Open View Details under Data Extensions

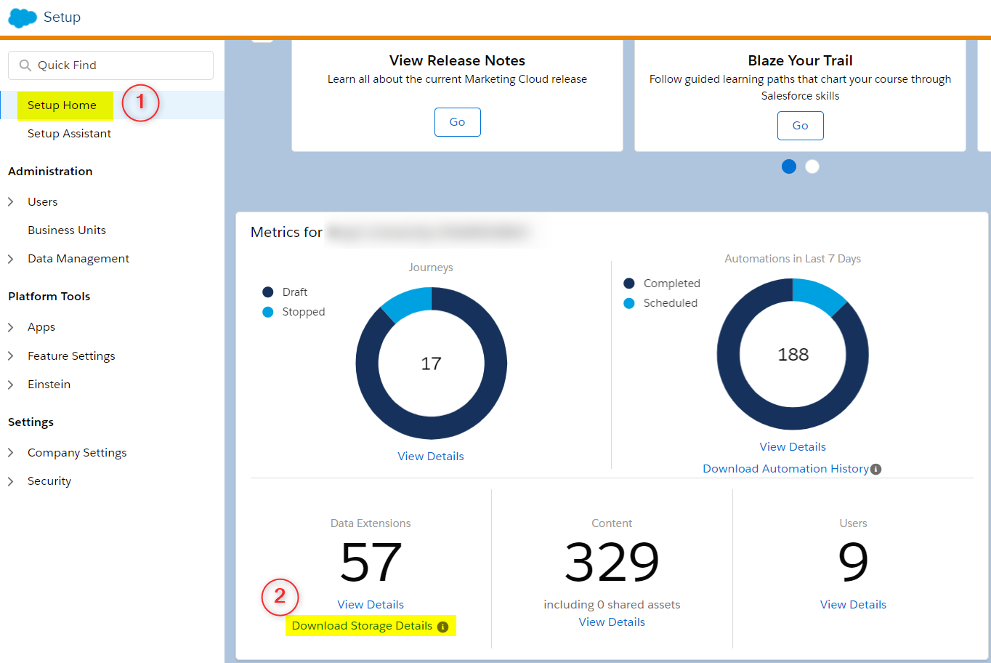coord(371,605)
